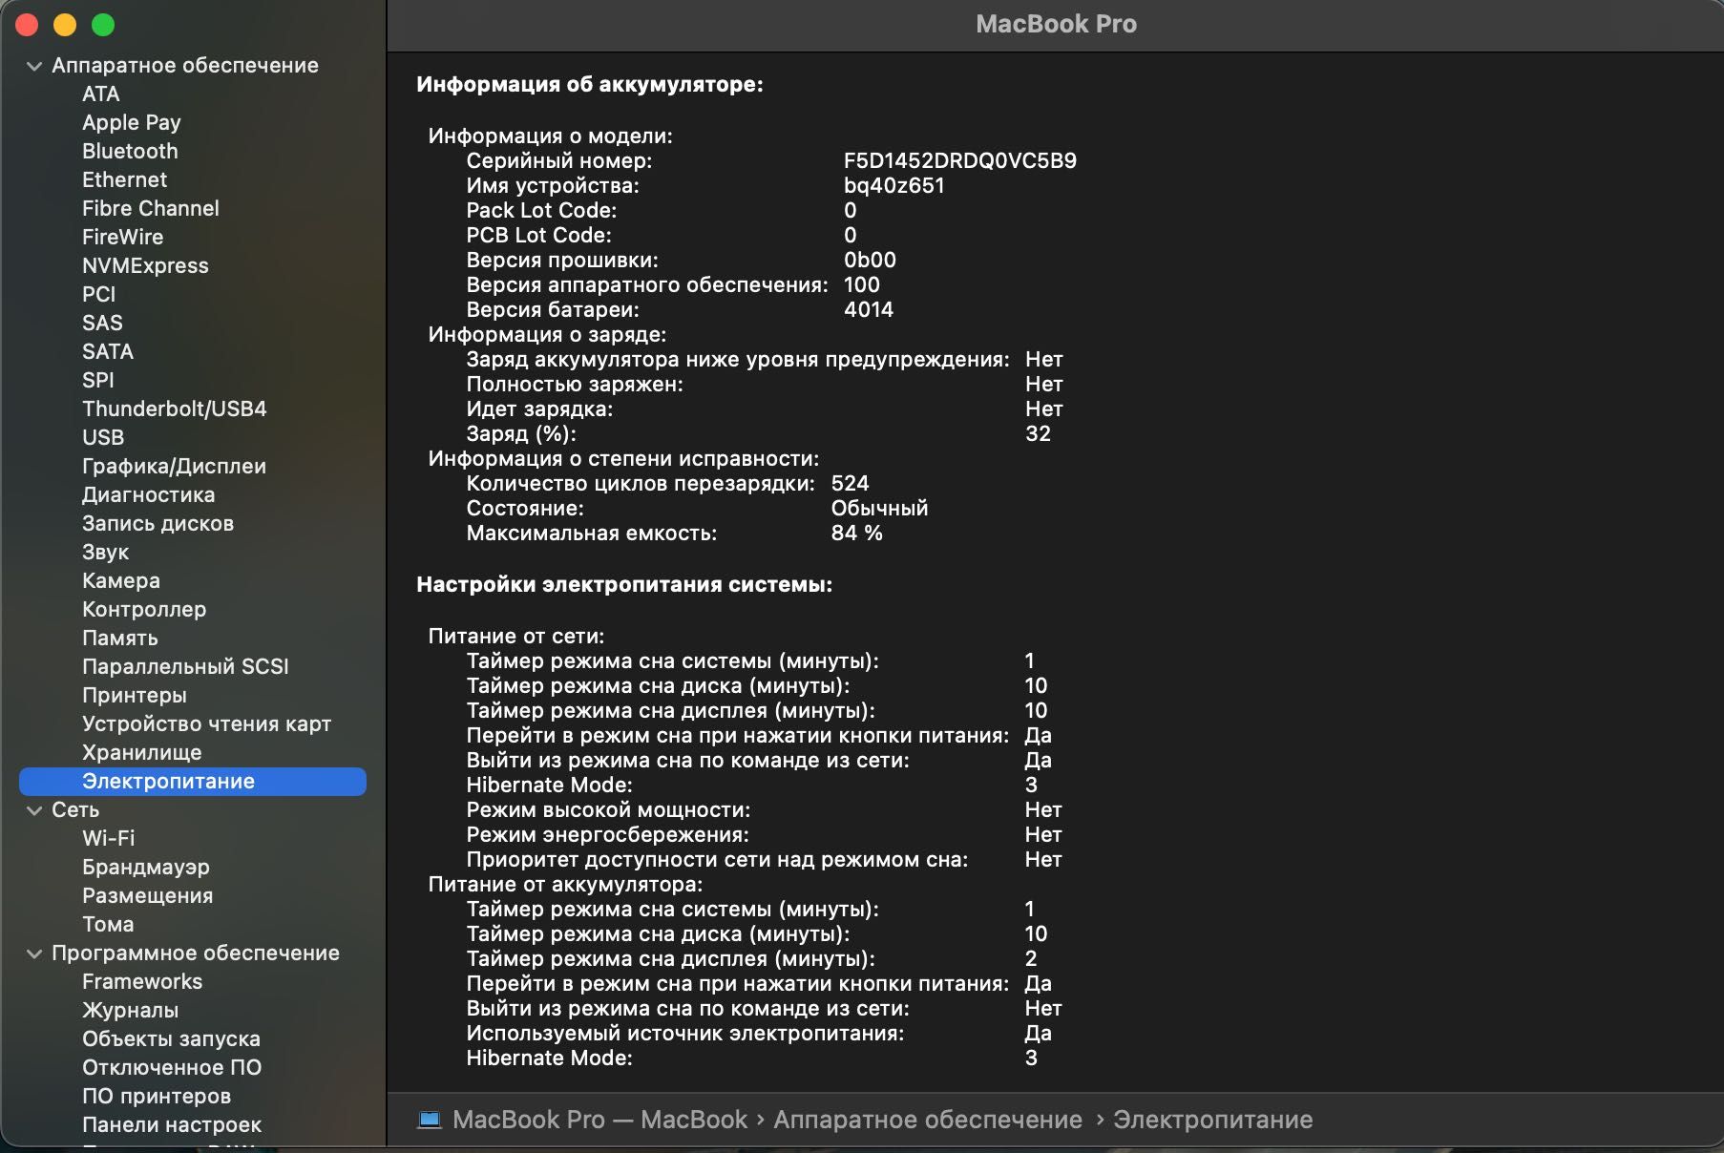Zoom window with green button

click(103, 25)
